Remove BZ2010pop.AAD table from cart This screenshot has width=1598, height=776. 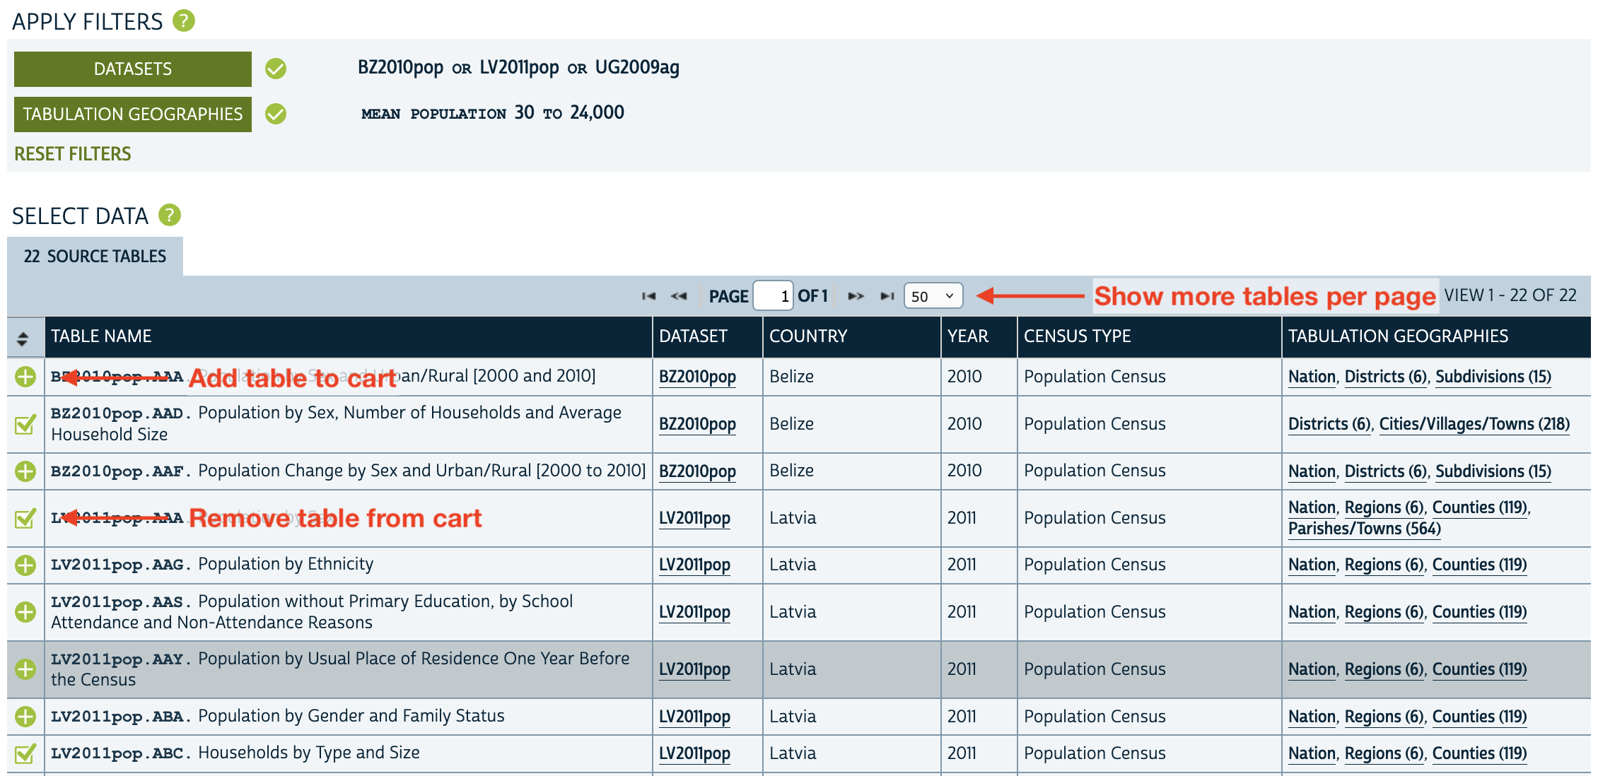tap(25, 424)
